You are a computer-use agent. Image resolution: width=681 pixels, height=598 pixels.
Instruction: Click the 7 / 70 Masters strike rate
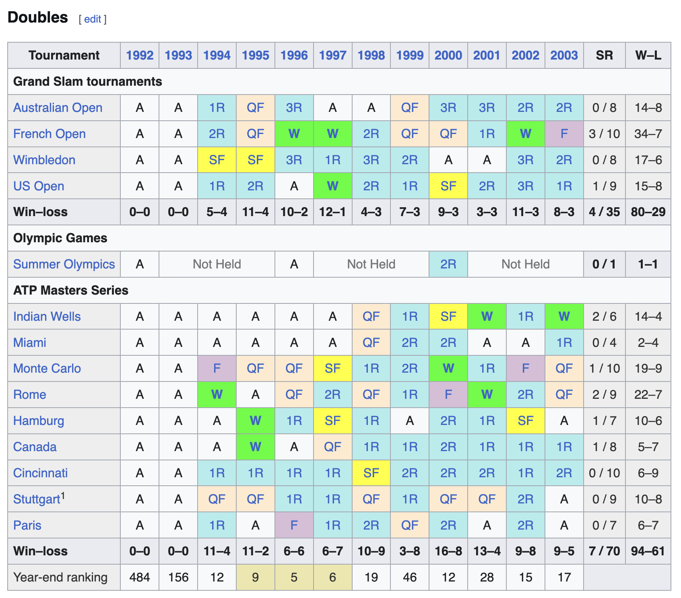point(605,551)
